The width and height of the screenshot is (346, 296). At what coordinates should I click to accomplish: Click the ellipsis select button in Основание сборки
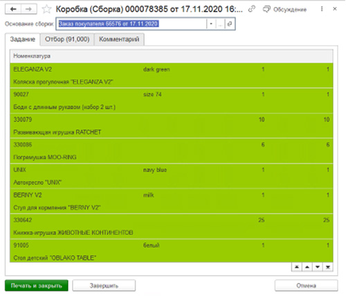[220, 24]
